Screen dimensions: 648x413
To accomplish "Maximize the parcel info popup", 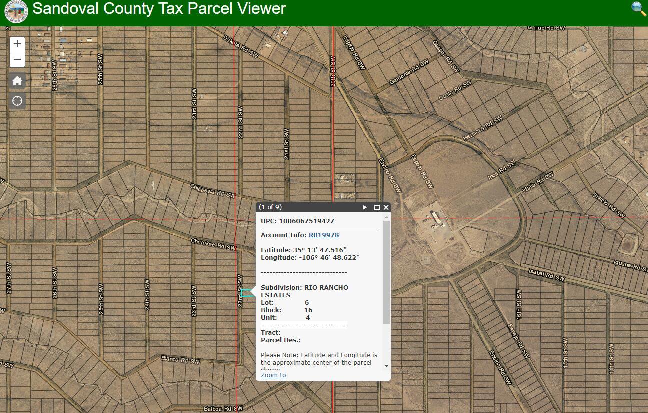I will (377, 207).
